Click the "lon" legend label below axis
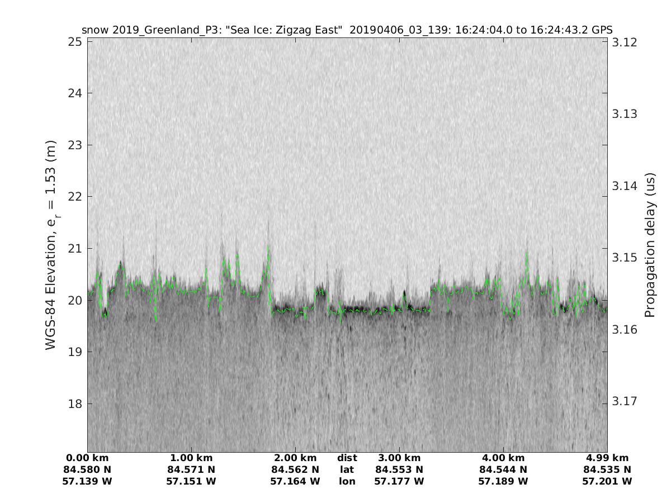This screenshot has height=503, width=671. [x=347, y=481]
